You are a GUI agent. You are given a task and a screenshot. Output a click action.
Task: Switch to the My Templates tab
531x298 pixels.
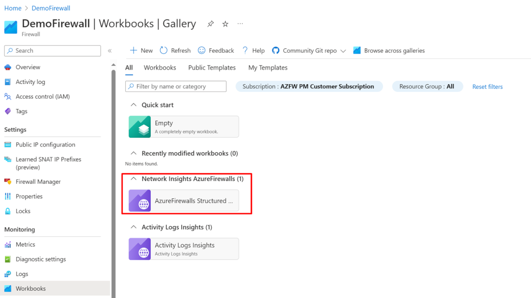(267, 67)
